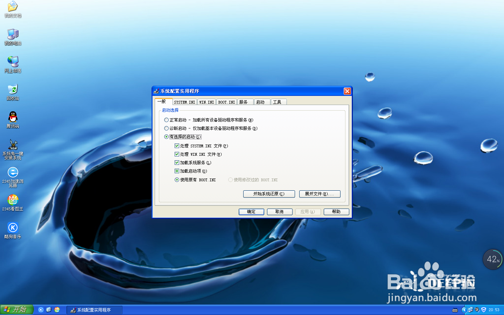Switch to the BOOT.INI tab
Viewport: 504px width, 315px height.
(226, 102)
